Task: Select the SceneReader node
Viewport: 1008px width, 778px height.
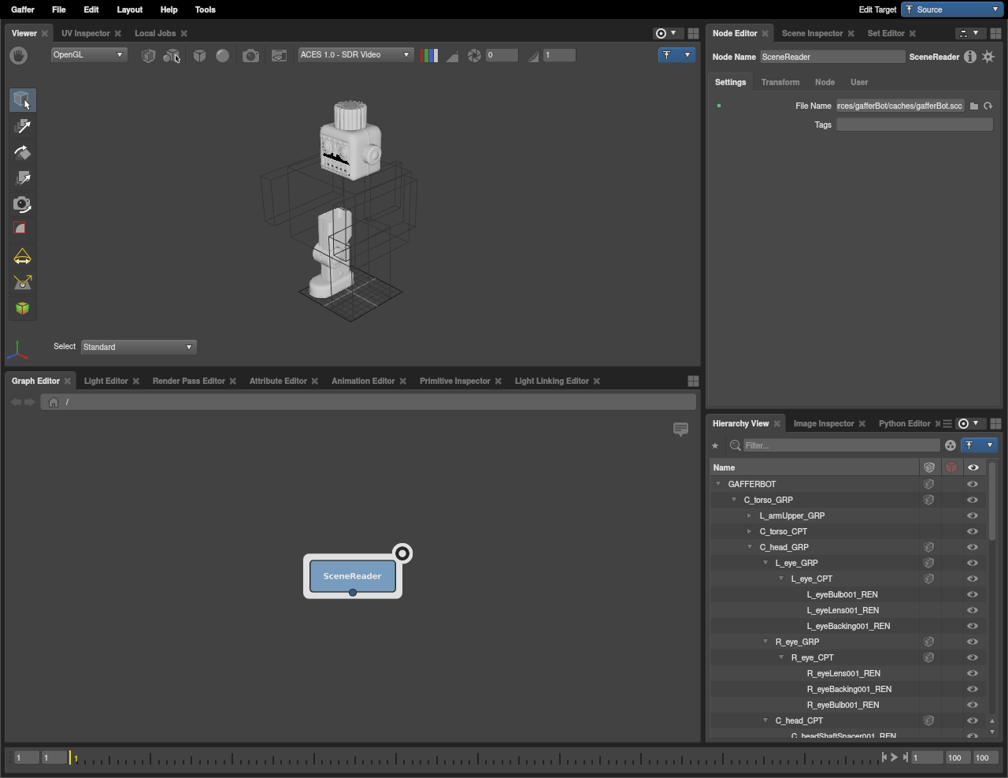Action: [x=353, y=576]
